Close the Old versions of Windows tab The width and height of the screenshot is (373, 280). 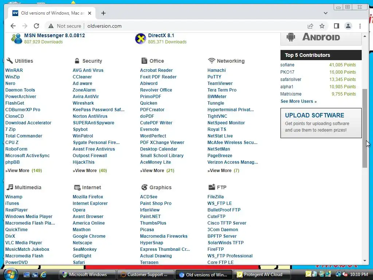pyautogui.click(x=90, y=13)
